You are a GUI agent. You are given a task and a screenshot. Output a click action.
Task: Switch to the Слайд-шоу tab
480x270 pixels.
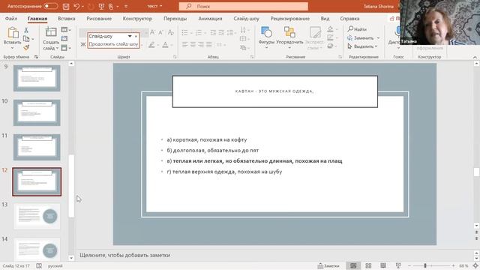[247, 19]
